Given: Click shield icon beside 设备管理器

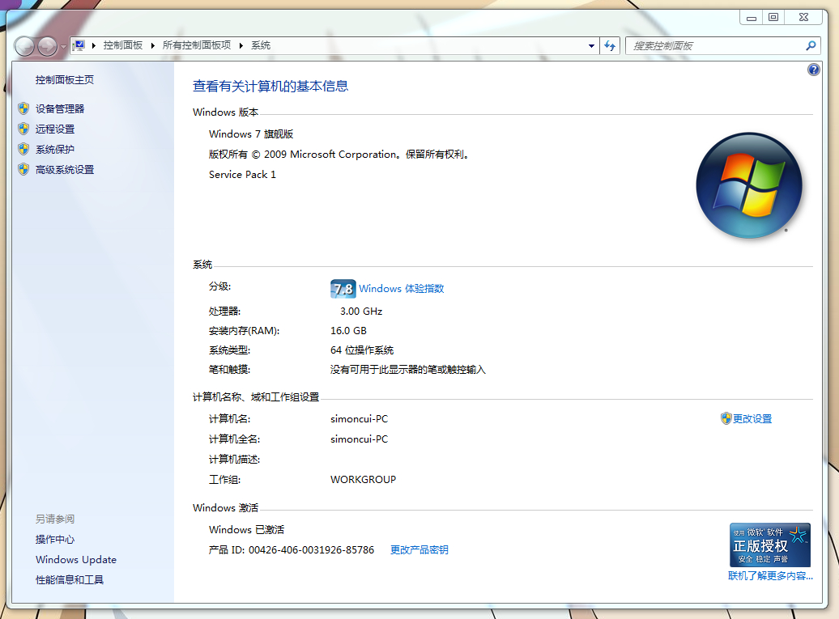Looking at the screenshot, I should [x=23, y=108].
